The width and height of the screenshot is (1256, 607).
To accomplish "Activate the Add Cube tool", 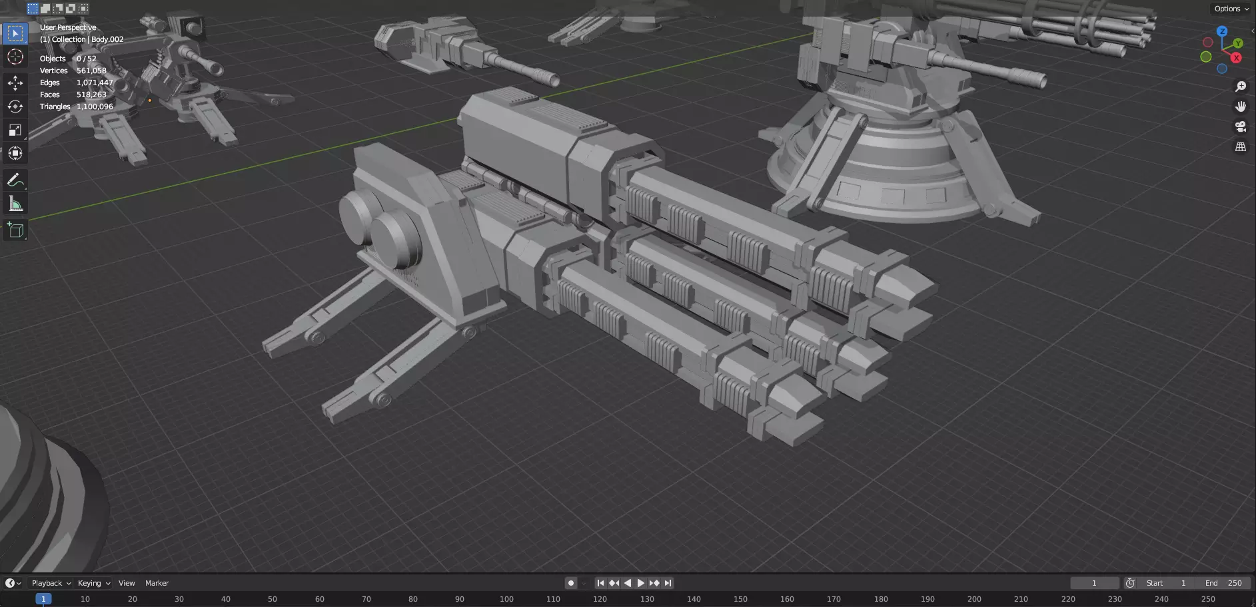I will pos(15,230).
